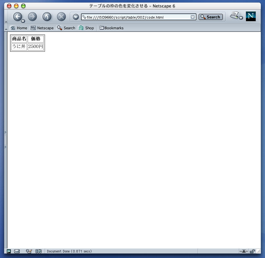Click the Stop loading button
The height and width of the screenshot is (258, 265).
61,17
